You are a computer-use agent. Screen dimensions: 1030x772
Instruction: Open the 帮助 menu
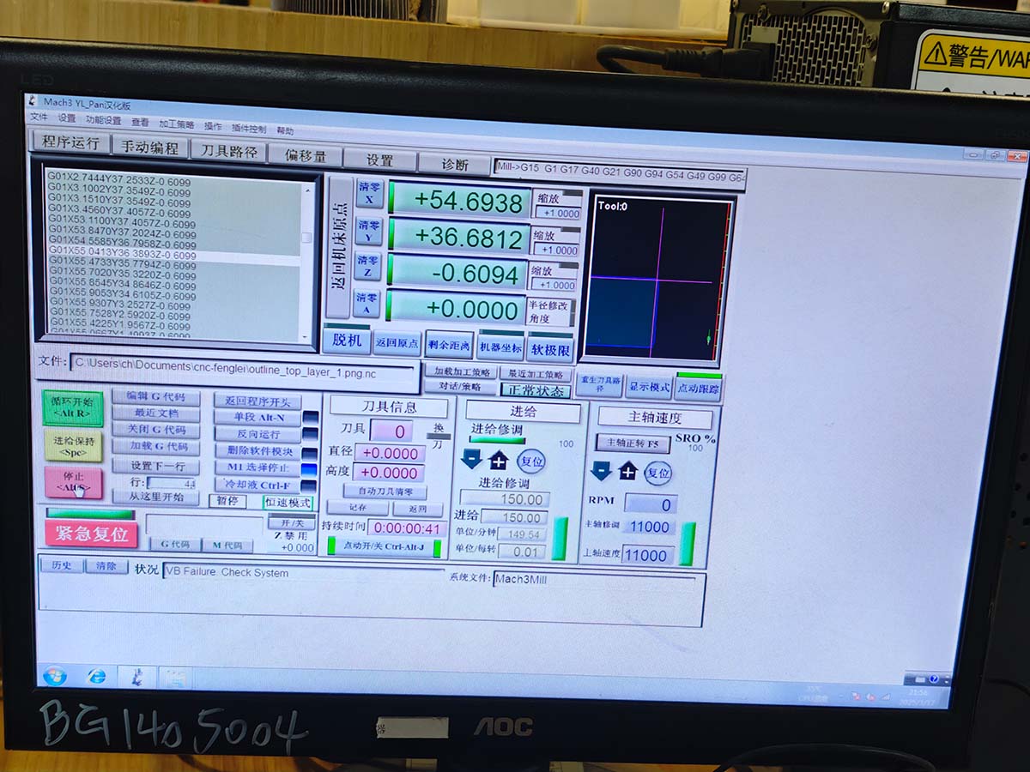tap(285, 130)
